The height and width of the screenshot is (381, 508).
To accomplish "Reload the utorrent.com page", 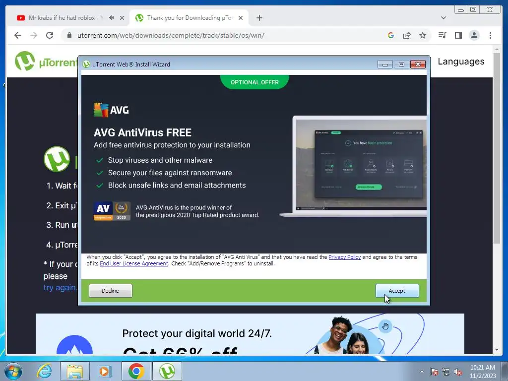I will click(x=50, y=35).
